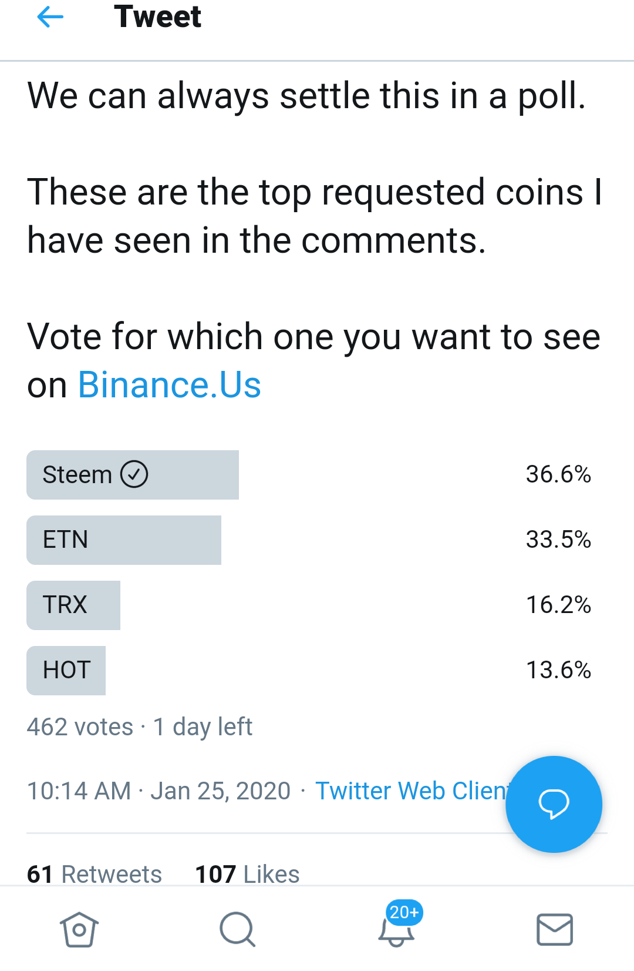Viewport: 634px width, 971px height.
Task: Open the Twitter Web Client link
Action: pyautogui.click(x=411, y=791)
